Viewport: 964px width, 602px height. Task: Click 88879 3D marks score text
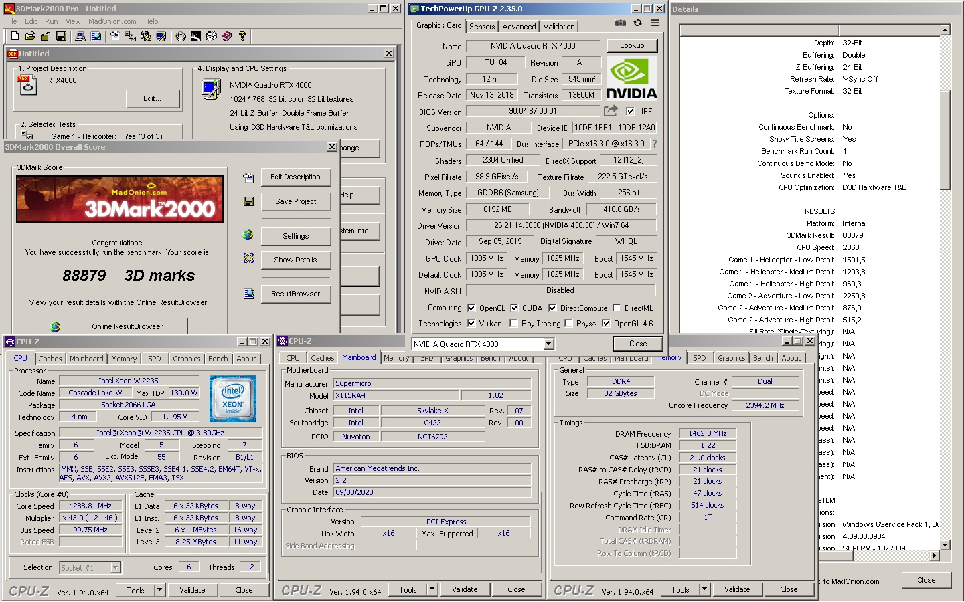[129, 276]
